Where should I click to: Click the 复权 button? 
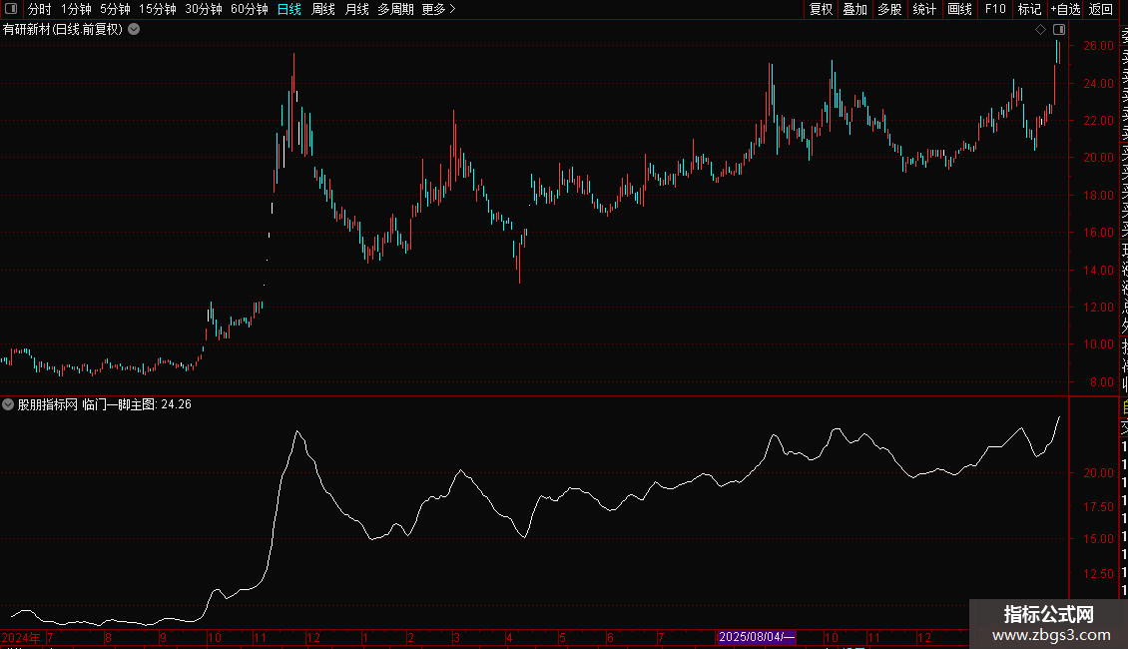click(x=821, y=9)
